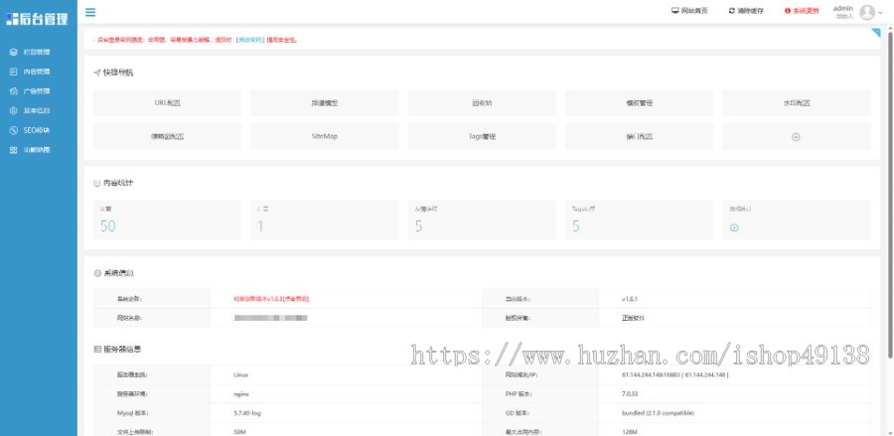
Task: Click the 128M max memory value
Action: tap(630, 432)
